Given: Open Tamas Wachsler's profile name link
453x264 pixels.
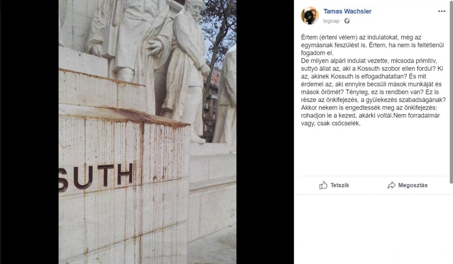Looking at the screenshot, I should (347, 11).
